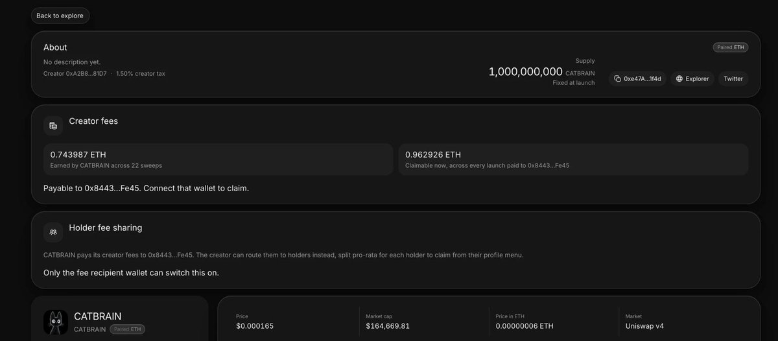778x341 pixels.
Task: Click the 'No description yet.' text
Action: click(x=72, y=62)
